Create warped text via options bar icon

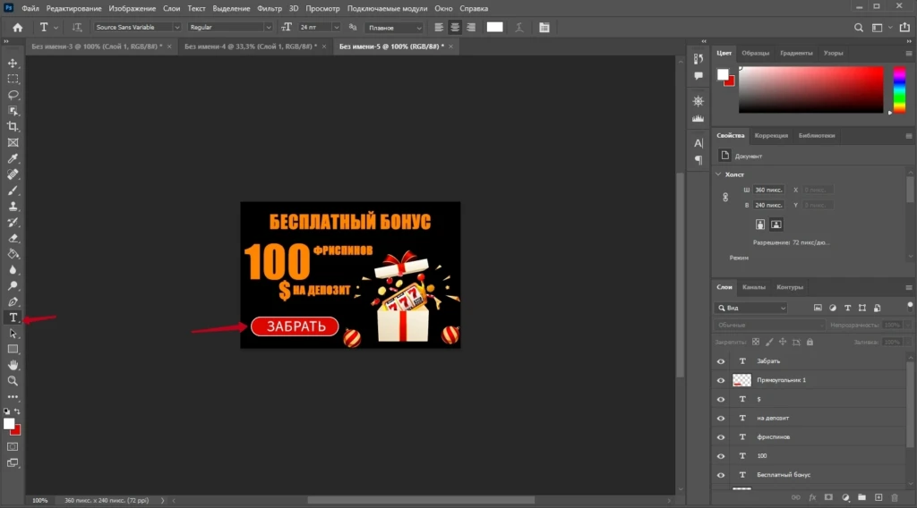pyautogui.click(x=518, y=28)
